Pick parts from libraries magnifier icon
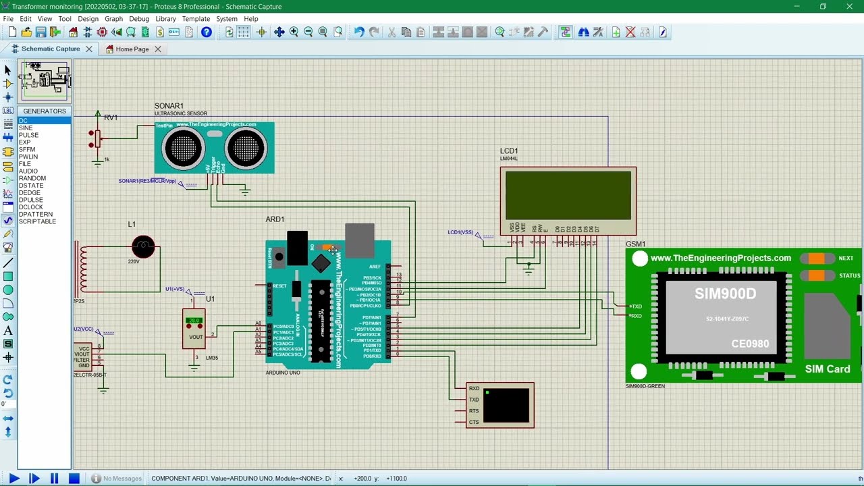Screen dimensions: 864x486 [500, 32]
